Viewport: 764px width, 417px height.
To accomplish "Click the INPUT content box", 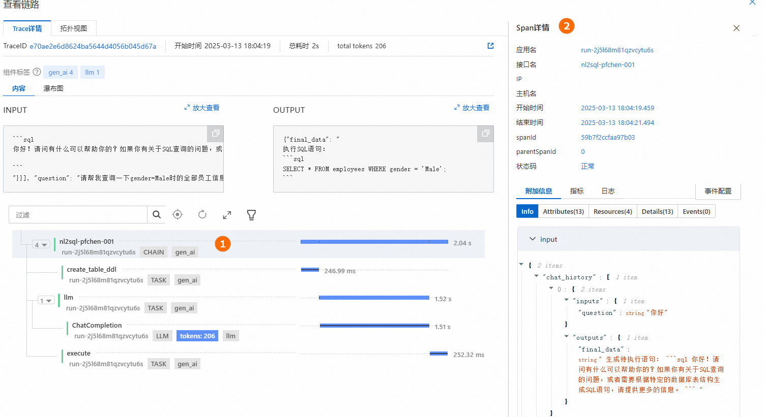I will [113, 159].
